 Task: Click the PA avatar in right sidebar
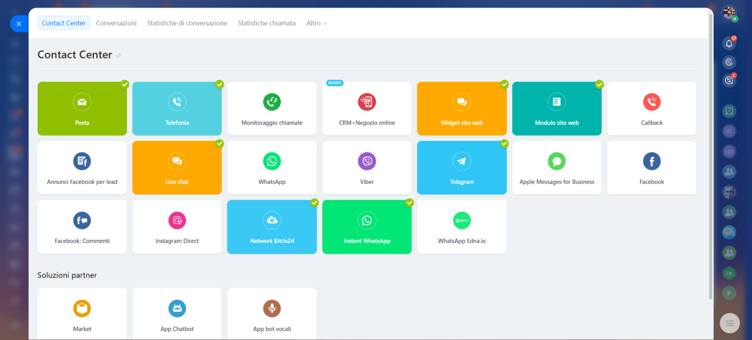click(x=729, y=274)
